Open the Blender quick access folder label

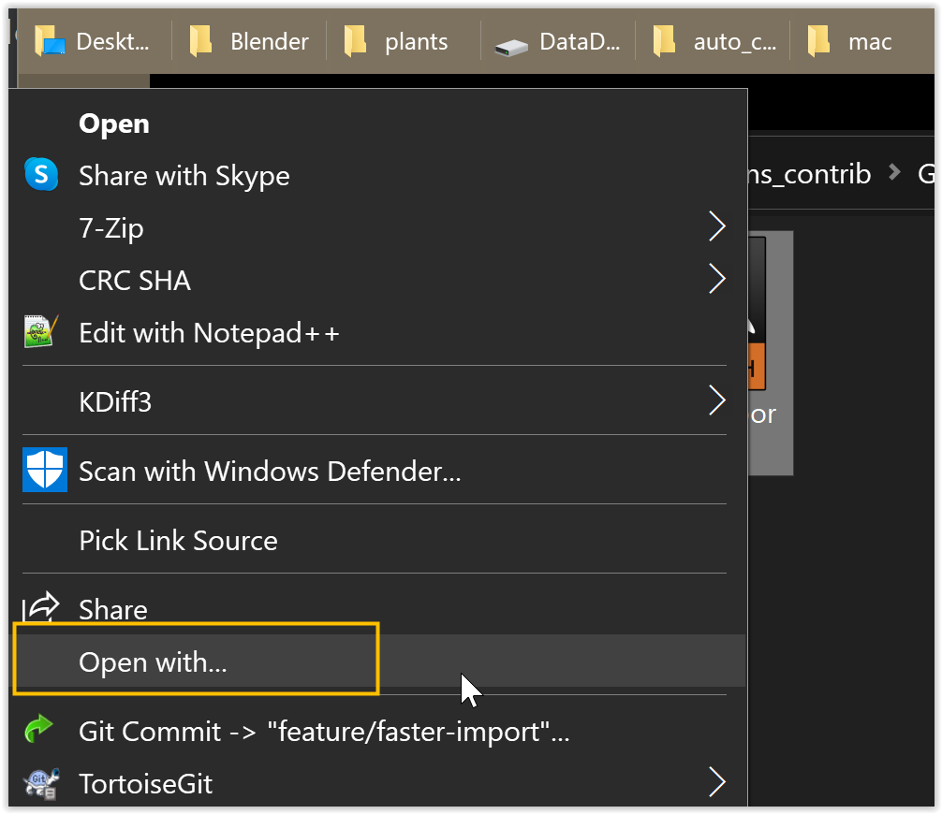270,42
